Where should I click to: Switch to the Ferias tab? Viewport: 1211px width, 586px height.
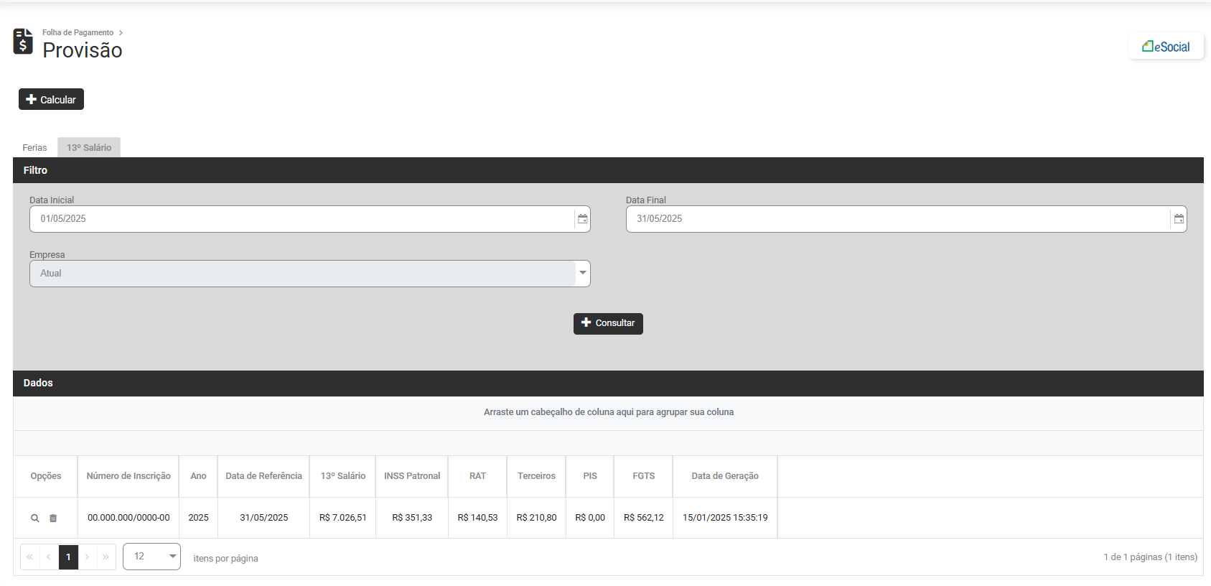(x=34, y=148)
